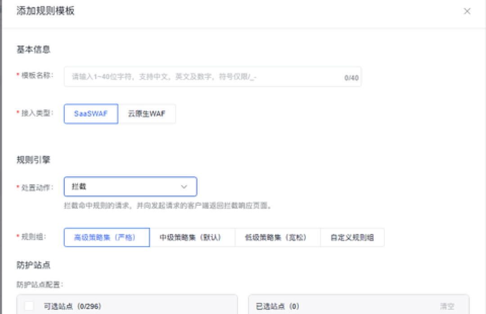The height and width of the screenshot is (314, 486).
Task: Select SaaSWAF access type
Action: point(91,114)
